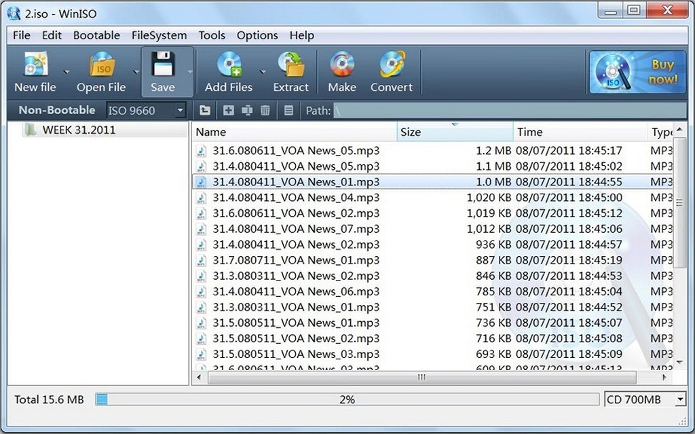The image size is (695, 434).
Task: Click the new folder plus icon
Action: click(x=228, y=111)
